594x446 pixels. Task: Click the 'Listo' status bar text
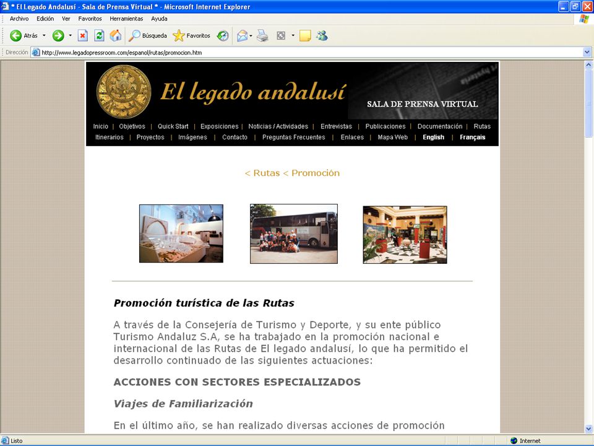coord(16,440)
